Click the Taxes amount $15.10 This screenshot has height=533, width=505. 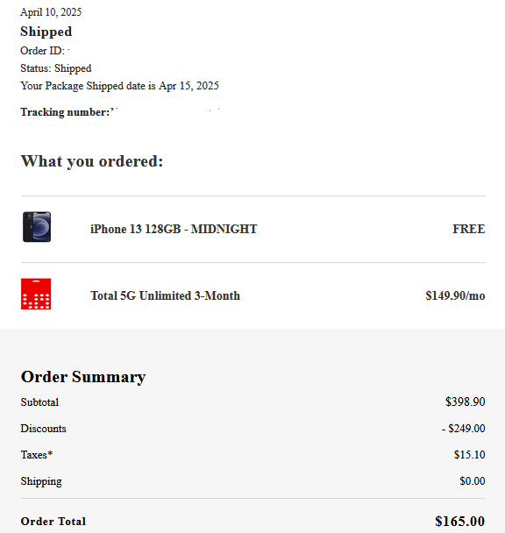[469, 455]
